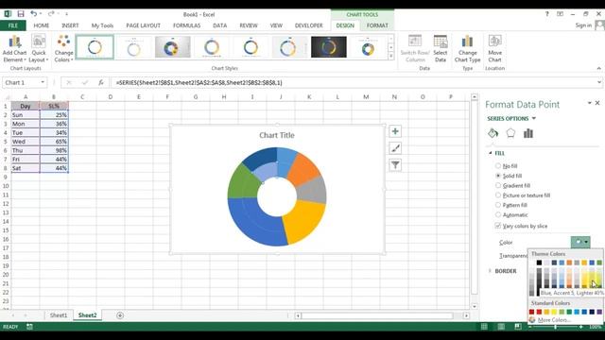
Task: Select the Fill & Line paint bucket tab
Action: click(x=493, y=133)
